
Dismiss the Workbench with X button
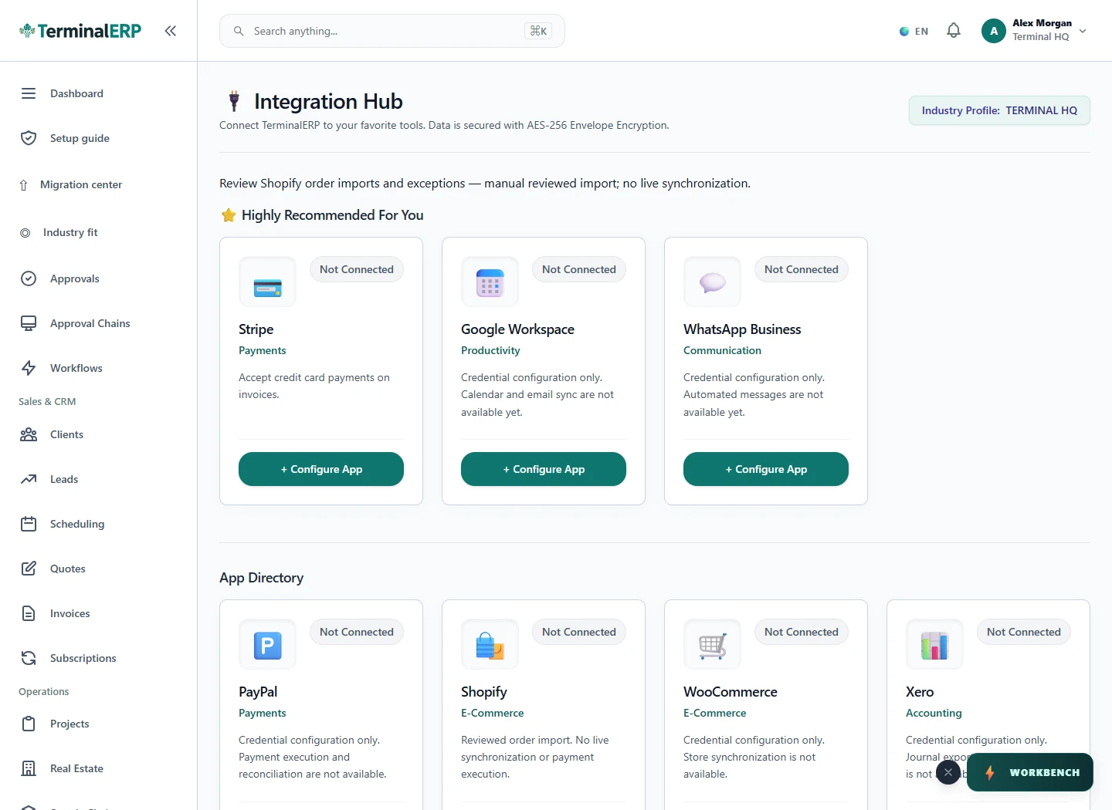(x=948, y=772)
